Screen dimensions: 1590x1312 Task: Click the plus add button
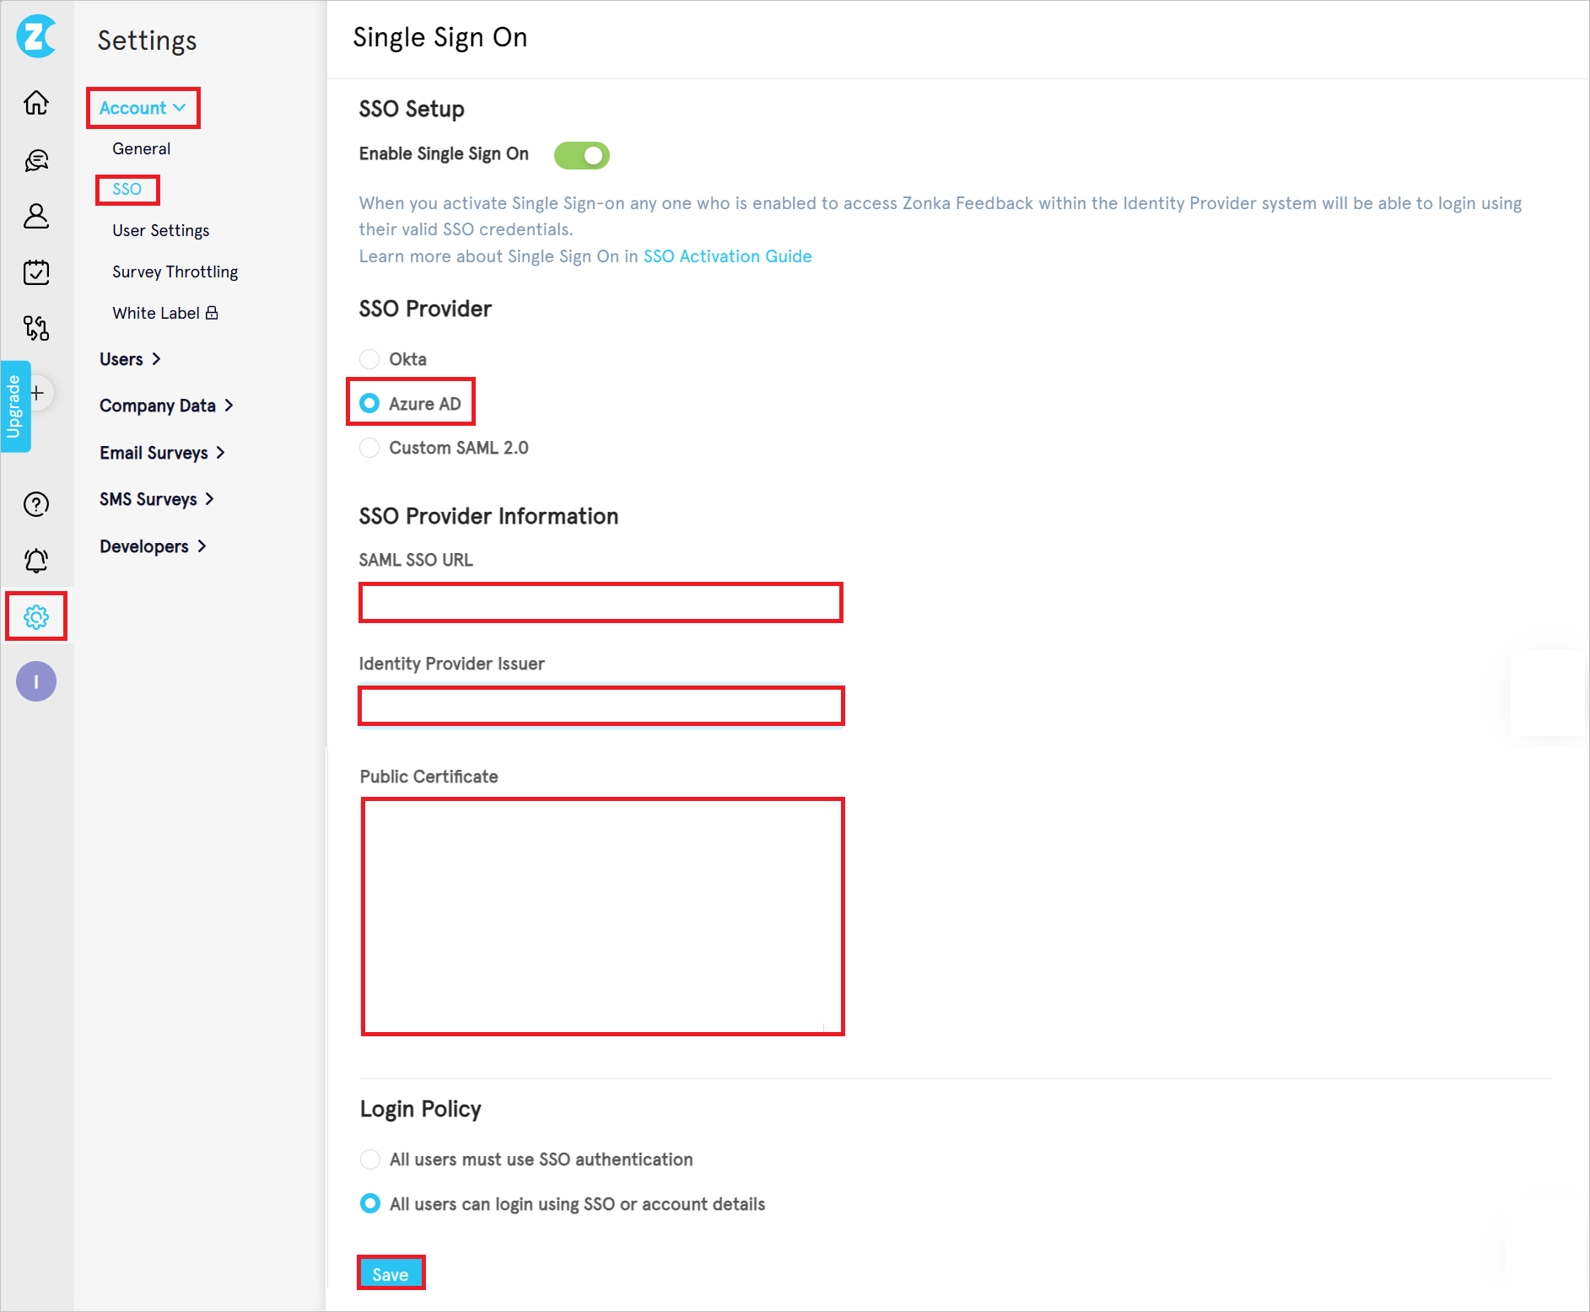38,393
